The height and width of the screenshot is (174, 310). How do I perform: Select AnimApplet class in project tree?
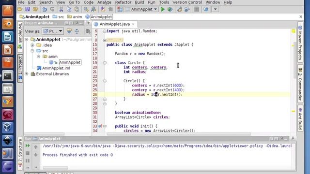pyautogui.click(x=70, y=62)
